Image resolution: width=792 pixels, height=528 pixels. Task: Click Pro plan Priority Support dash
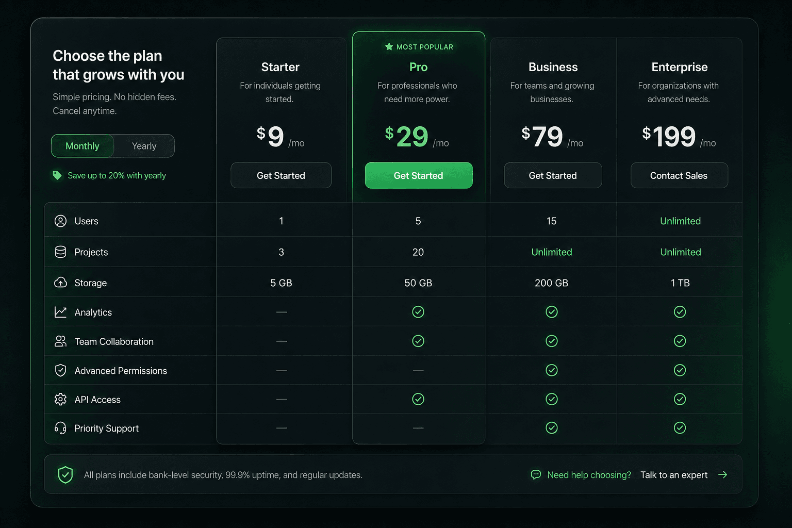click(x=418, y=428)
